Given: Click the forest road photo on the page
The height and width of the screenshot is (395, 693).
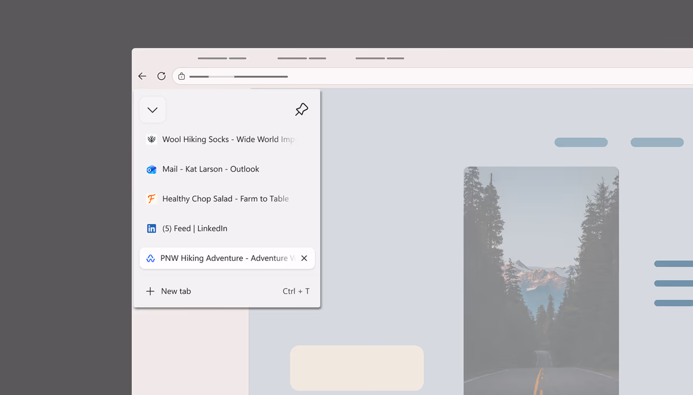Looking at the screenshot, I should tap(541, 281).
